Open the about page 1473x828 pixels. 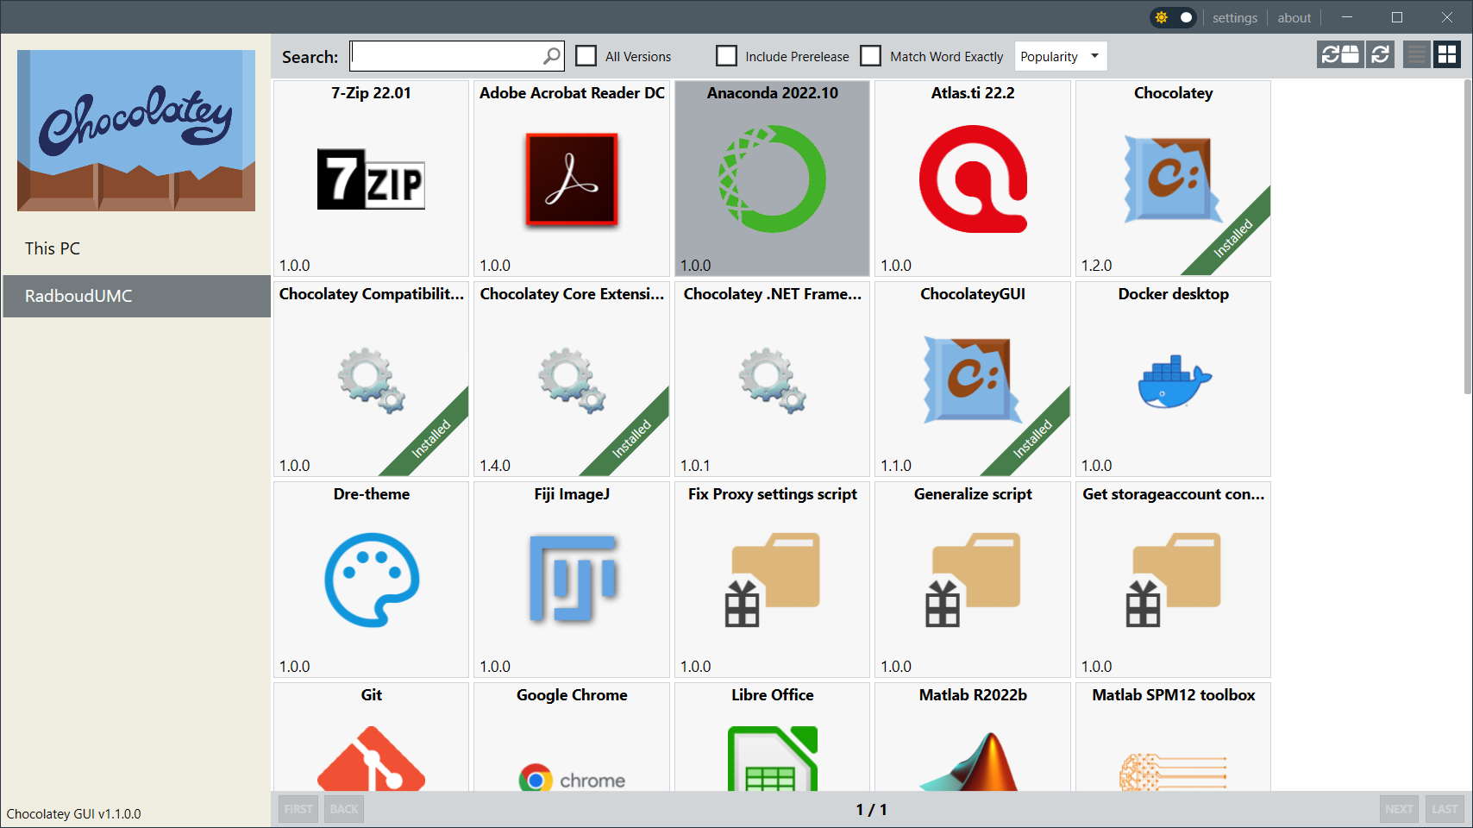(1294, 17)
